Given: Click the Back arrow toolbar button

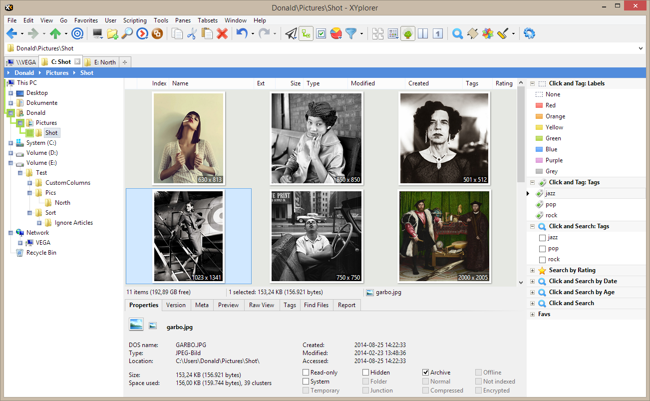Looking at the screenshot, I should (x=11, y=34).
